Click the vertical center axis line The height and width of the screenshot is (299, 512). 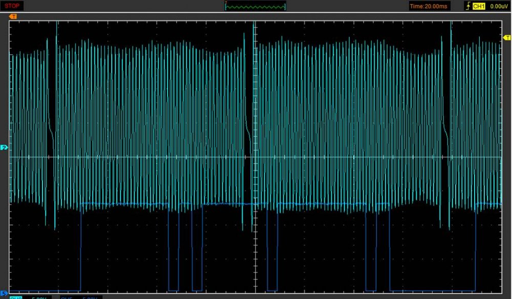[x=255, y=77]
